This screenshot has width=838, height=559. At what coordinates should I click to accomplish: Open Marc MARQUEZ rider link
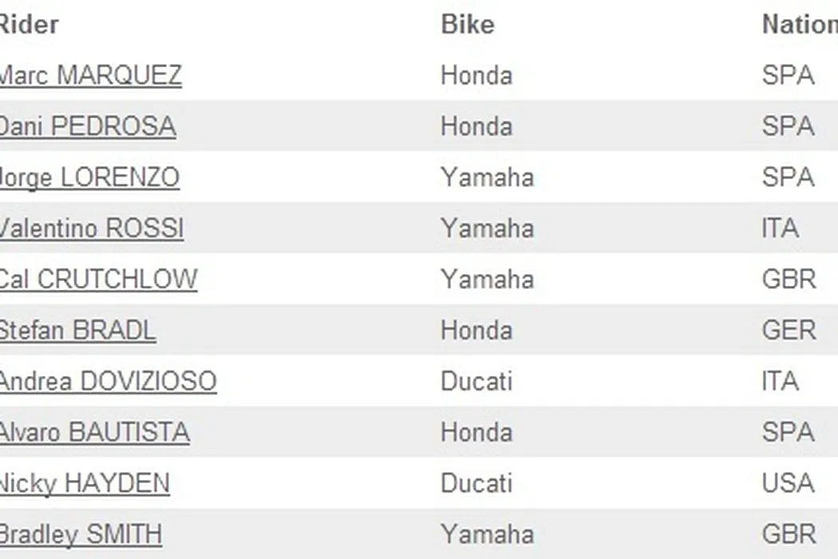[90, 75]
